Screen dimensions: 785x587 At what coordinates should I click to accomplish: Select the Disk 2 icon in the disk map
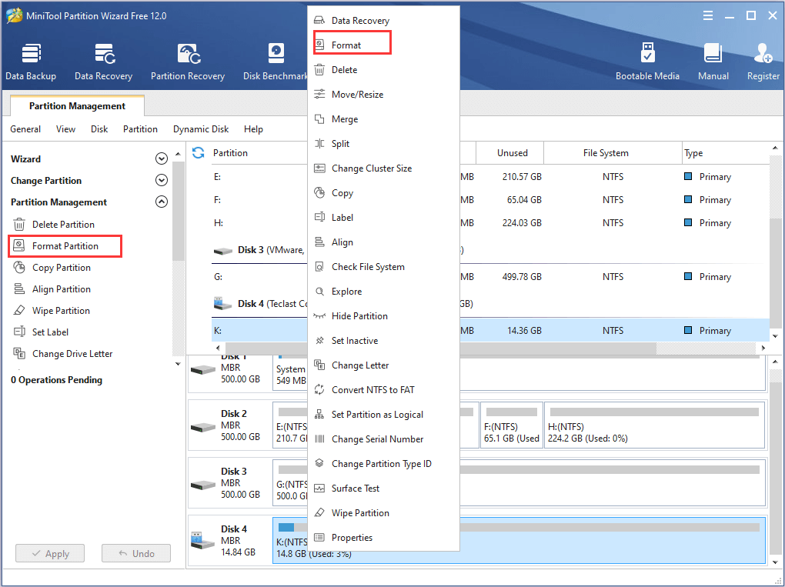203,428
